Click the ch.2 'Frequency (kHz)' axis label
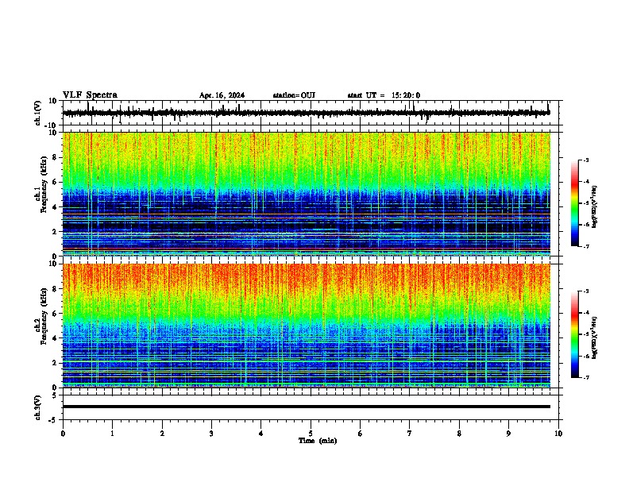This screenshot has height=486, width=629. 44,315
